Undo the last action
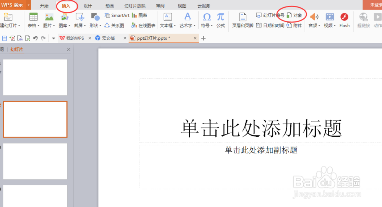The width and height of the screenshot is (382, 207). [x=35, y=38]
